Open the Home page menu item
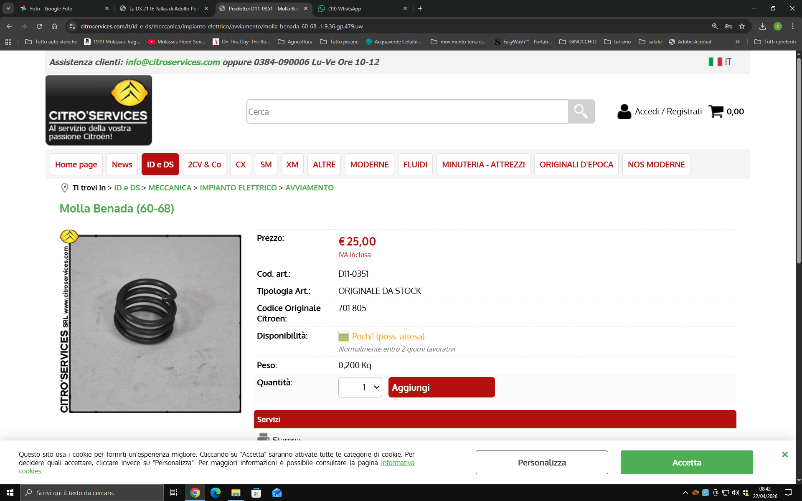This screenshot has width=802, height=501. point(76,164)
